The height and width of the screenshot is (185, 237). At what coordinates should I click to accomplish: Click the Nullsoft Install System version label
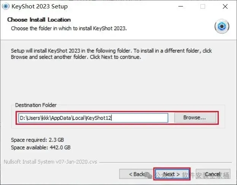point(51,162)
